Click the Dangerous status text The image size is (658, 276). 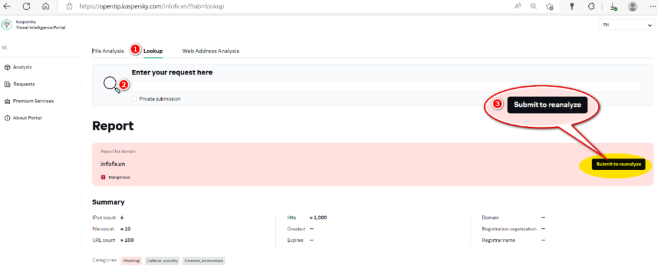119,177
